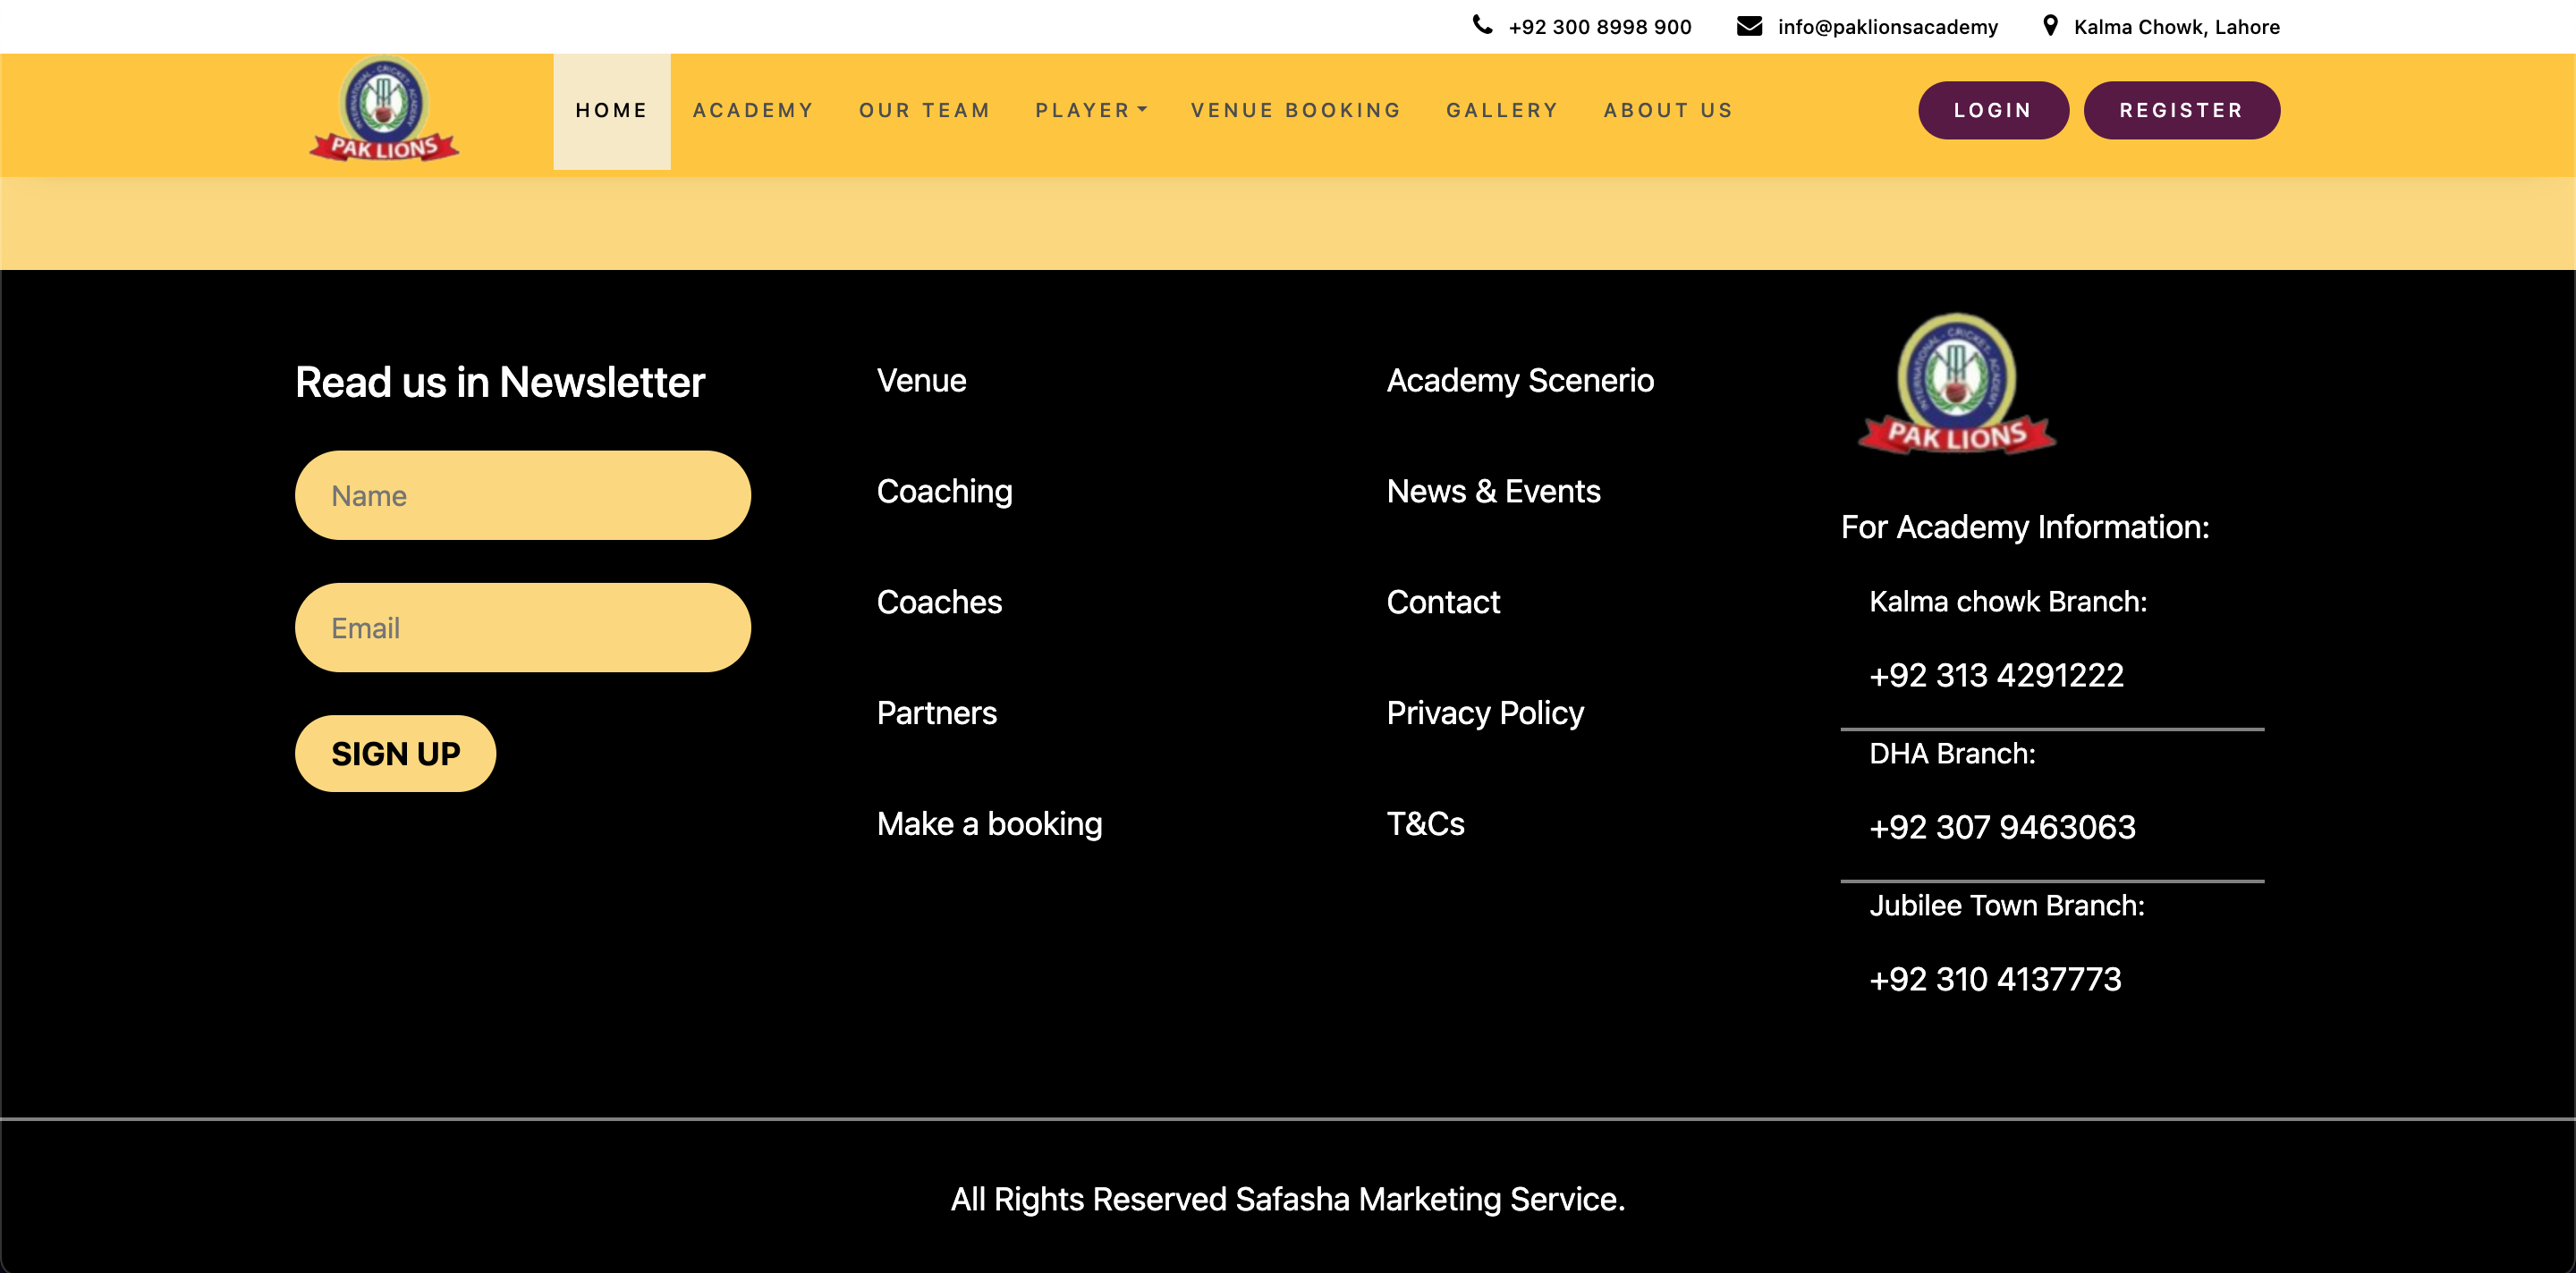Screen dimensions: 2576x1273
Task: Click the Kalma chowk branch phone number
Action: (x=1996, y=676)
